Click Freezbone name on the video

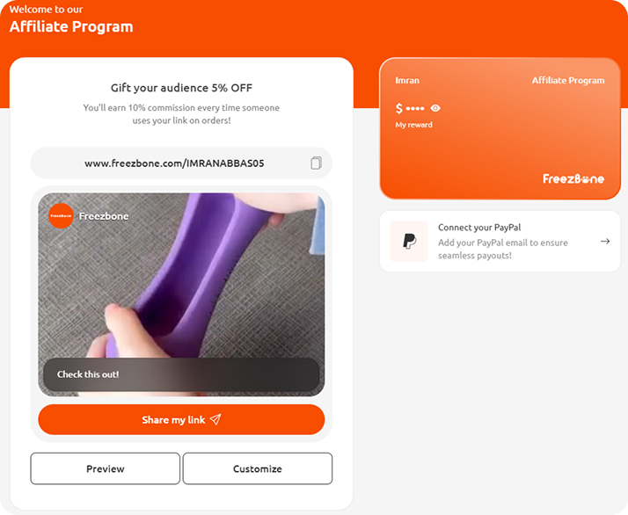pyautogui.click(x=104, y=216)
